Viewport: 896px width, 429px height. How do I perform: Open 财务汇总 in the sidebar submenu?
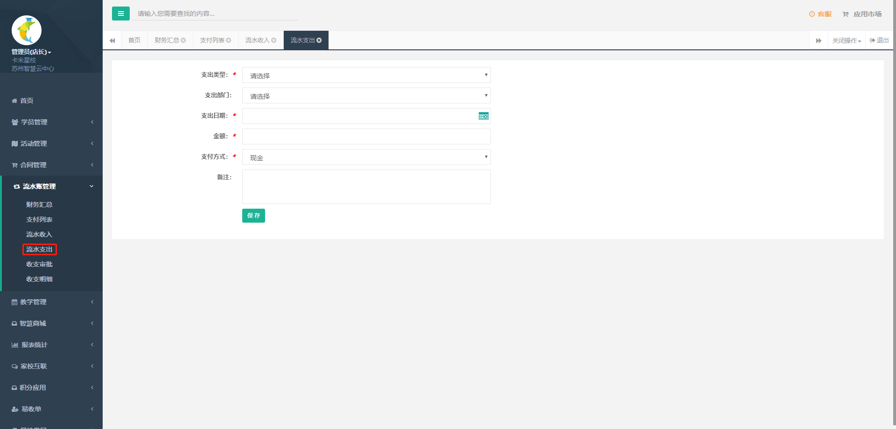coord(39,204)
